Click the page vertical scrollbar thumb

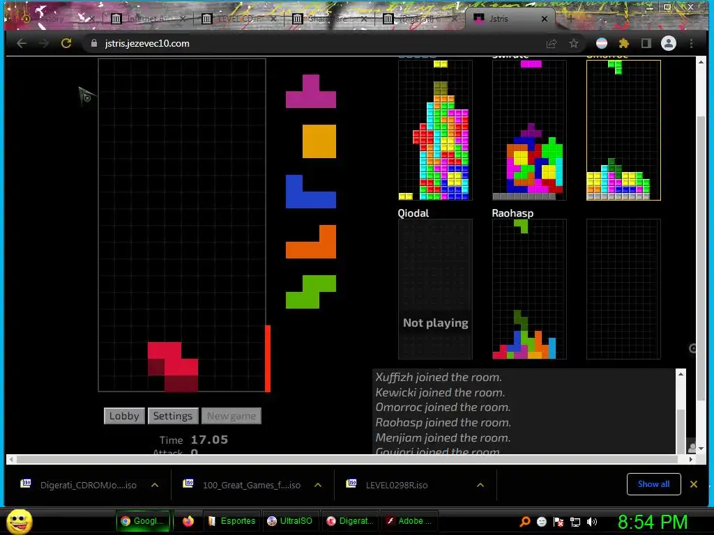[x=701, y=259]
